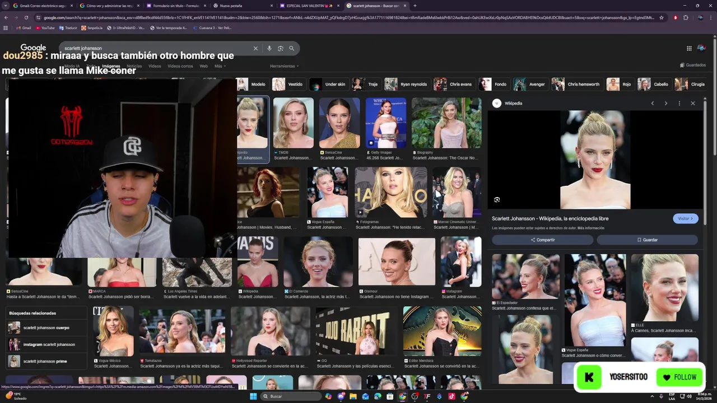Click the magnifier search submit icon
The width and height of the screenshot is (717, 403).
[291, 48]
